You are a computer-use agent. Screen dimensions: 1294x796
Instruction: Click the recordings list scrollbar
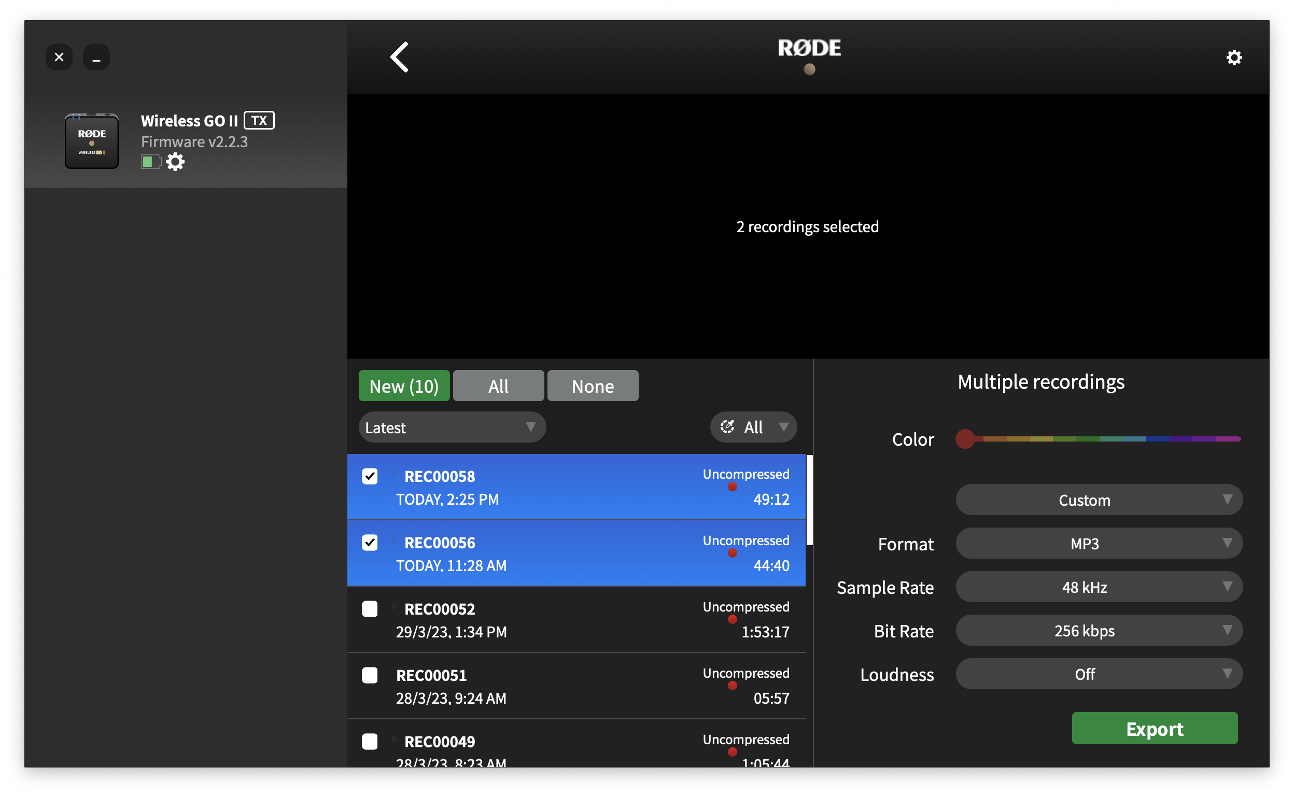point(809,501)
